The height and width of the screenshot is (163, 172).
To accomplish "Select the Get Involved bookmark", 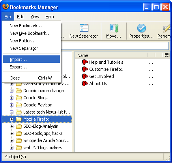I will click(x=101, y=76).
